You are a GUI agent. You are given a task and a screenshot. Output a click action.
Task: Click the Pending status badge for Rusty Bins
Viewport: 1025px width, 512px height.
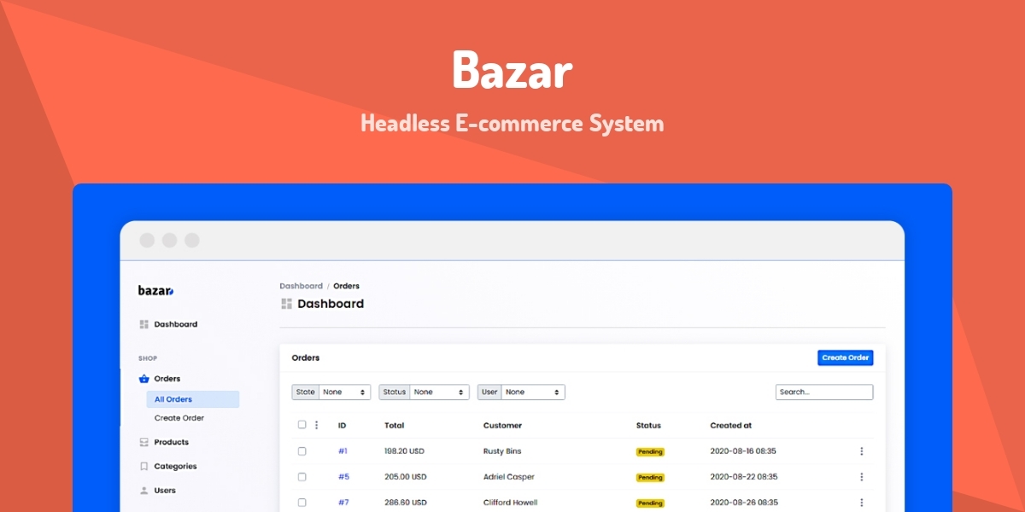coord(649,451)
